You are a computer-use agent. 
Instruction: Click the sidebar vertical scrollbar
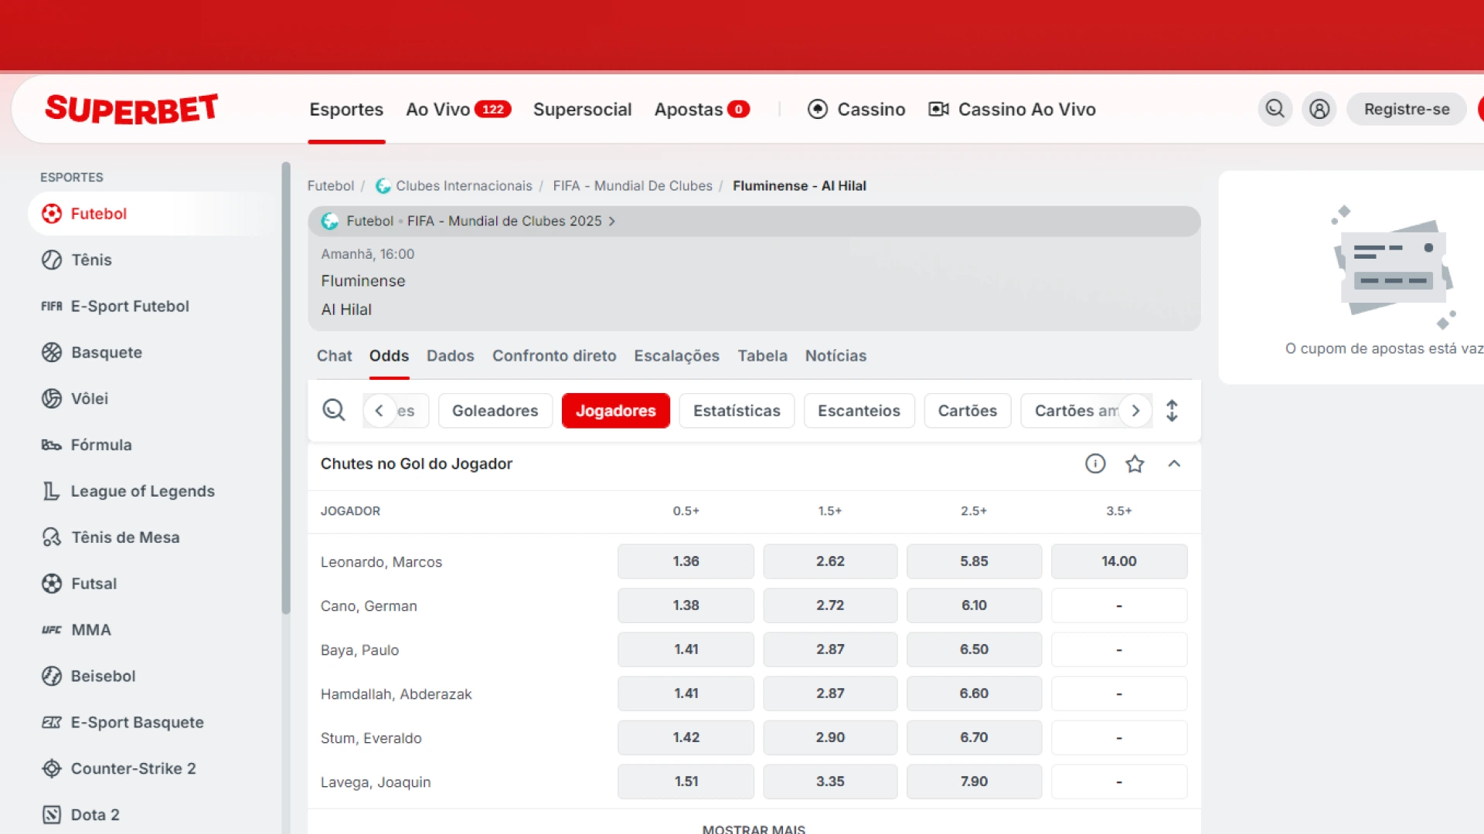click(286, 388)
